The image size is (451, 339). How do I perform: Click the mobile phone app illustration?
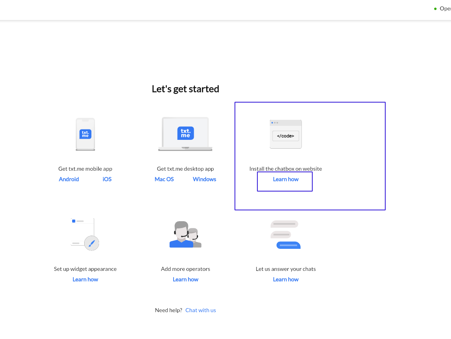pos(85,134)
